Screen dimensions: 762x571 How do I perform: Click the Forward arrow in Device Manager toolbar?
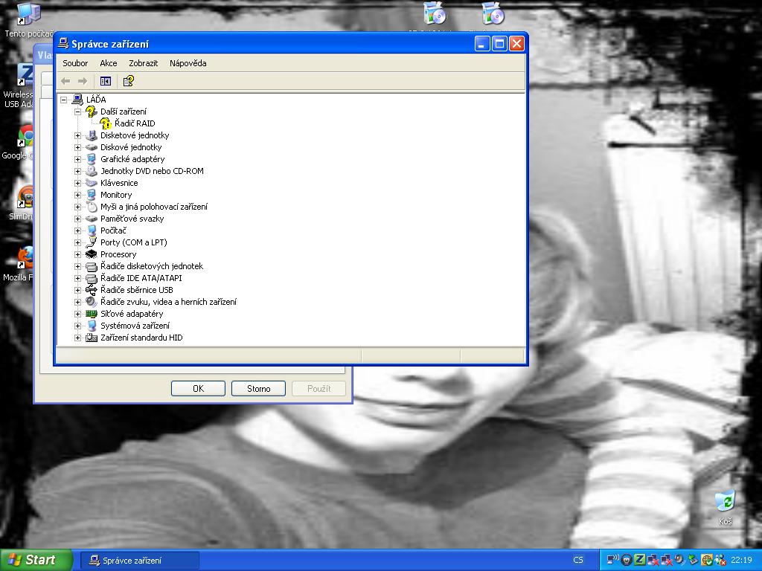click(x=83, y=81)
